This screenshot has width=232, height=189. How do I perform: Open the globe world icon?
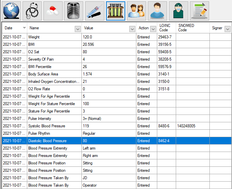(x=11, y=11)
